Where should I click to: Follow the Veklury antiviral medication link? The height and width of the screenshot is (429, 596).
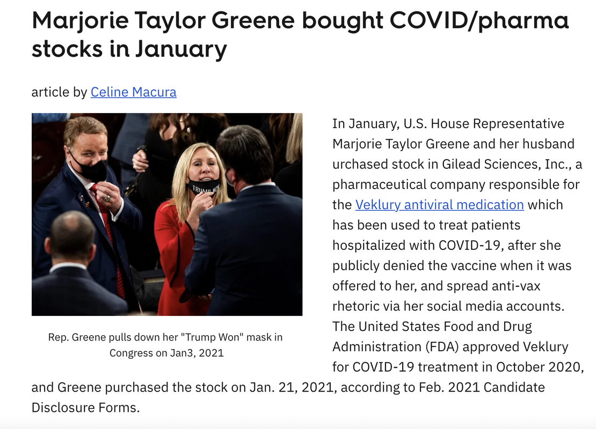(439, 205)
